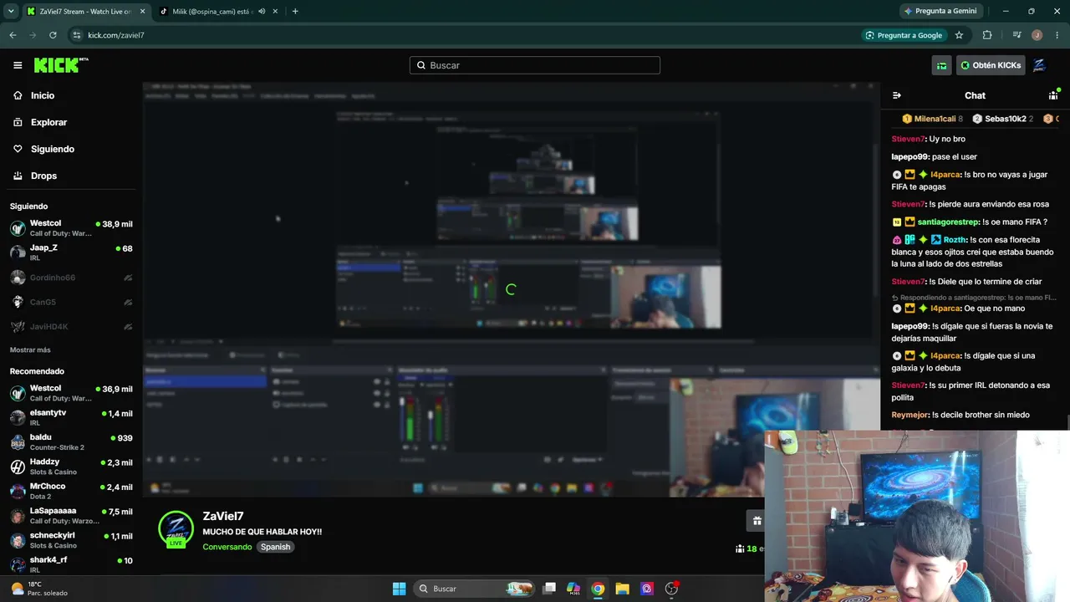Switch to the ZaViel7 Stream tab
This screenshot has width=1070, height=602.
click(85, 11)
